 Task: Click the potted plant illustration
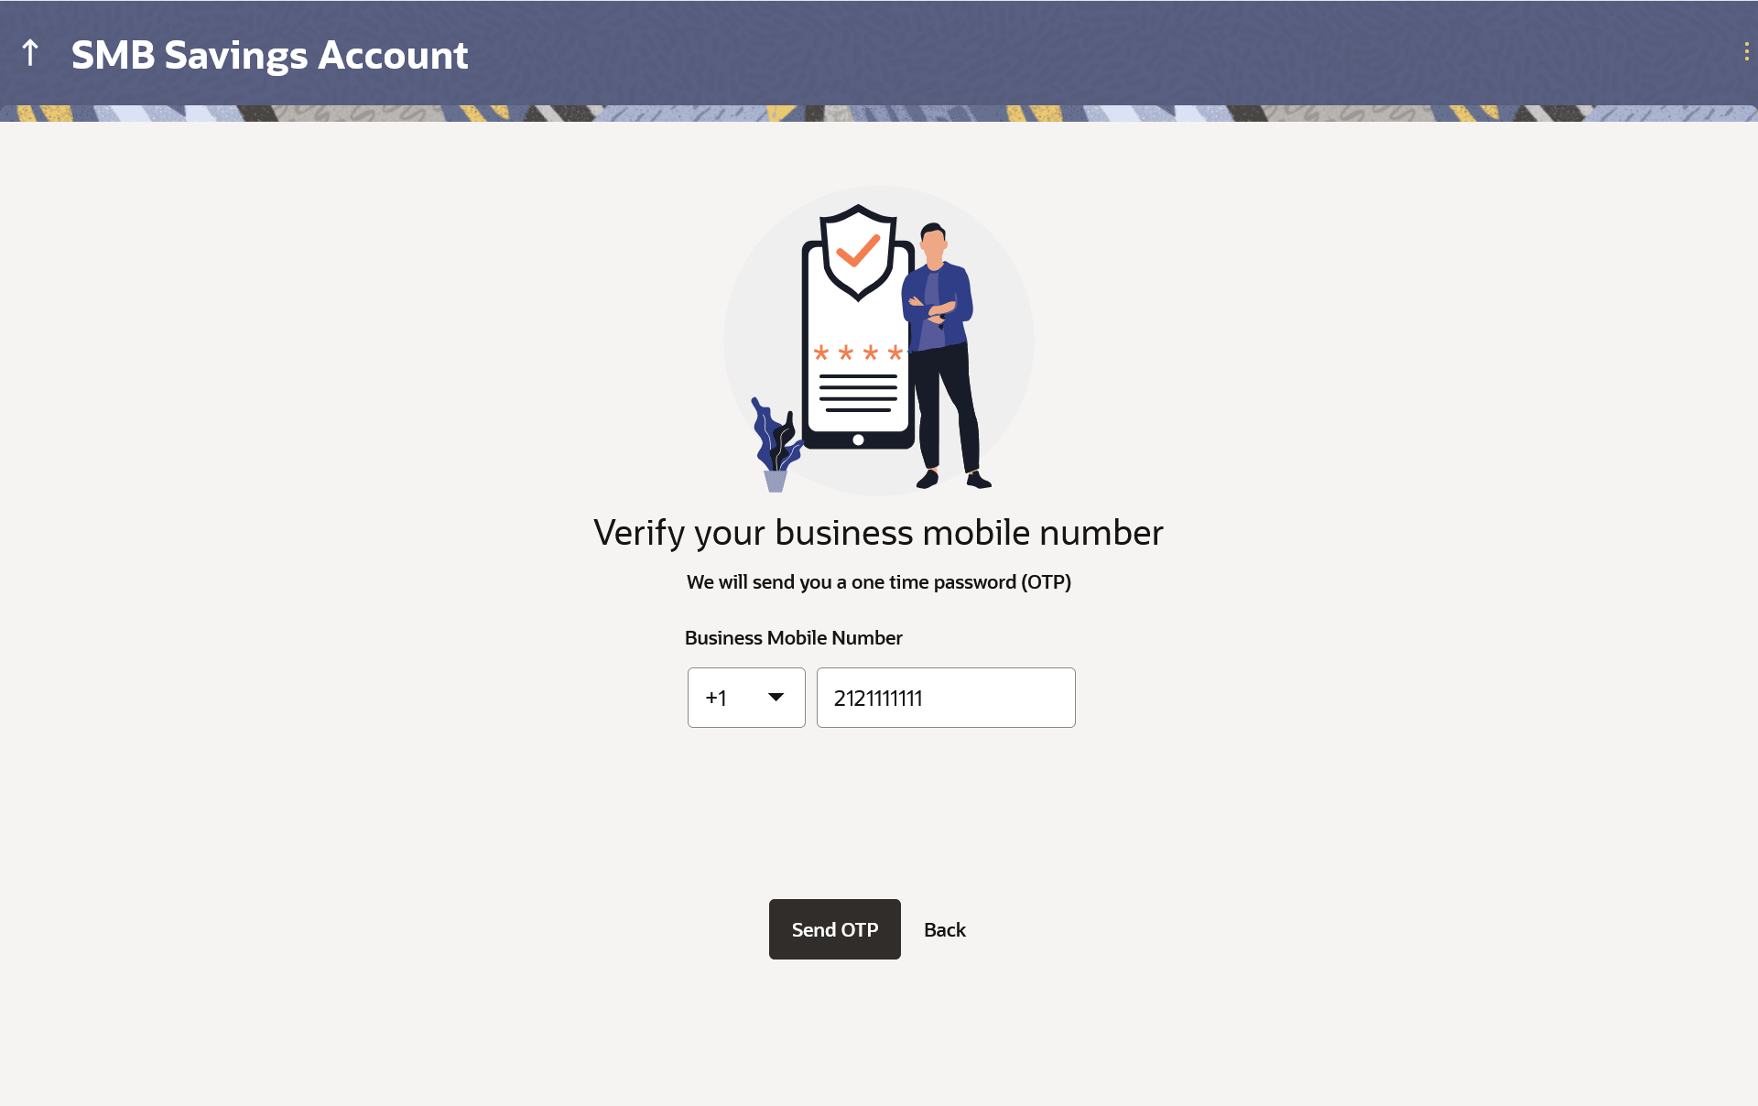coord(776,445)
